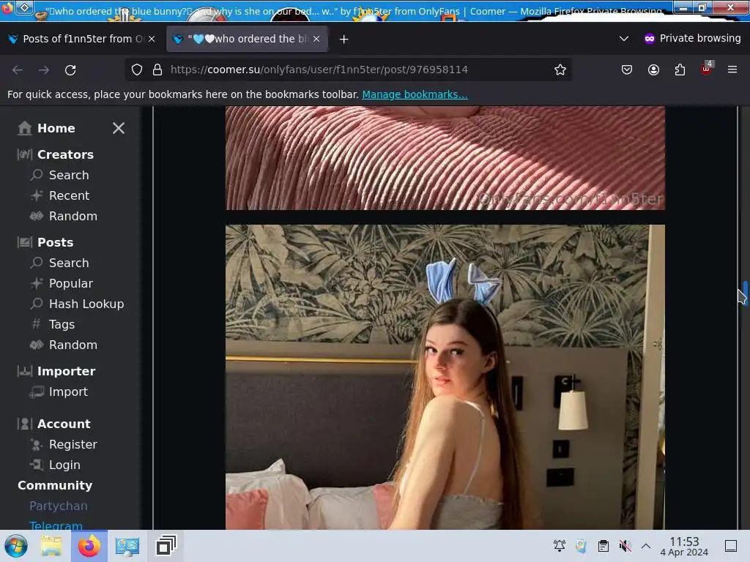Click the address bar URL field
Screen dimensions: 750x562
click(x=348, y=70)
